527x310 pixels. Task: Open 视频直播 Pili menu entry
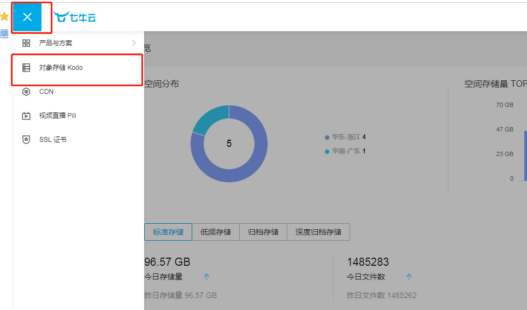click(79, 116)
